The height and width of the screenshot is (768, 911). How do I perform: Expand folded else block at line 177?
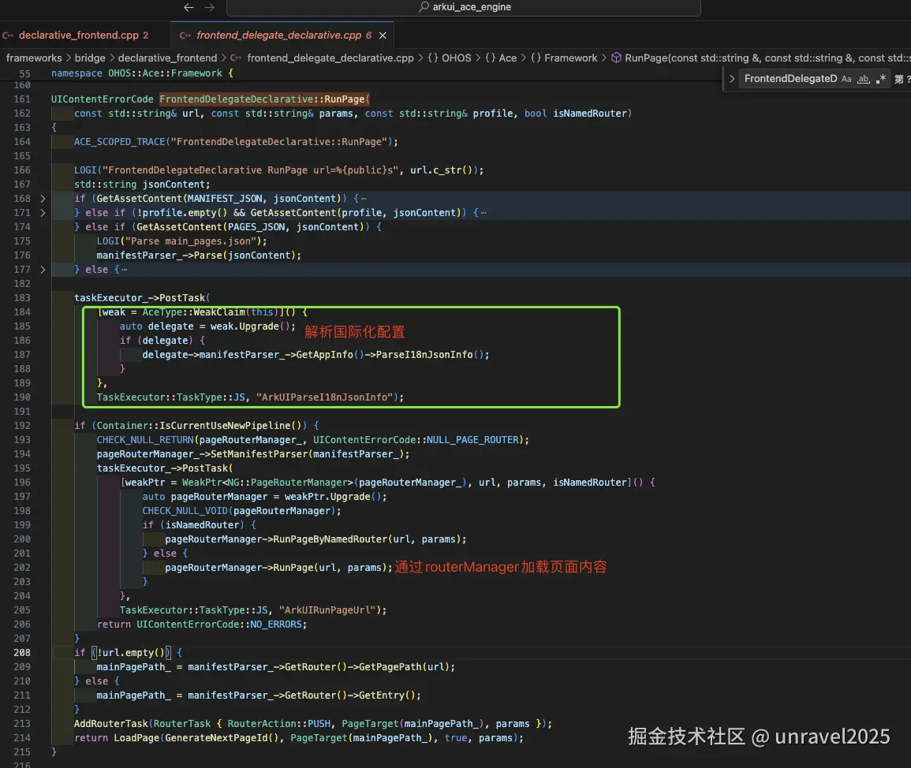[43, 270]
